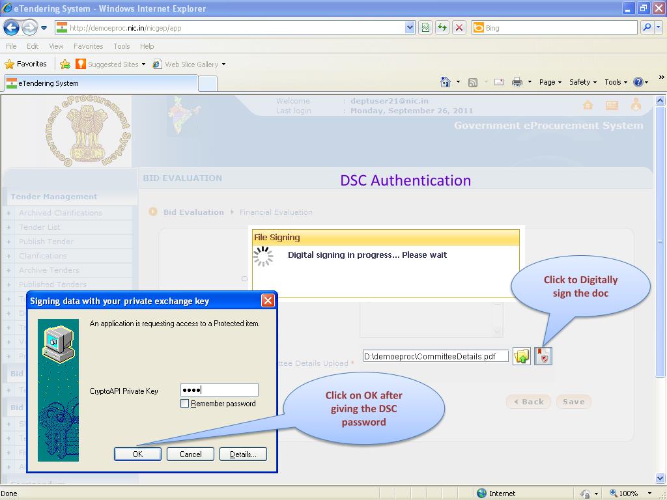Open the Safety command menu
The image size is (667, 500).
click(583, 82)
